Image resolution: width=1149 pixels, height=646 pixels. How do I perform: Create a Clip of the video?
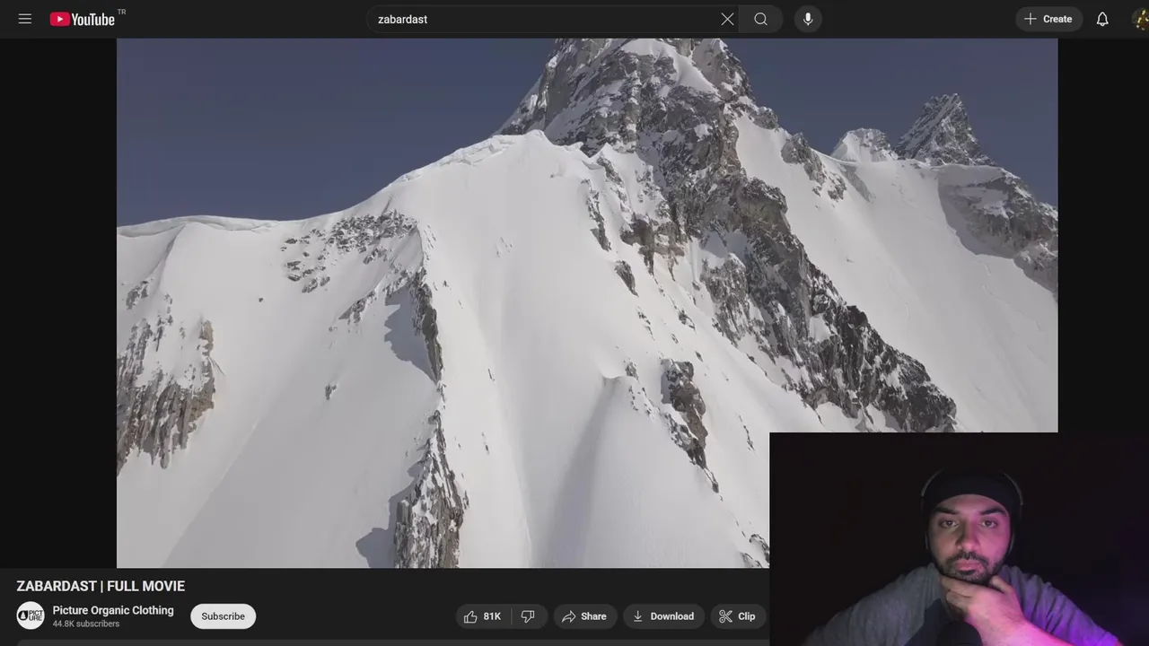737,616
